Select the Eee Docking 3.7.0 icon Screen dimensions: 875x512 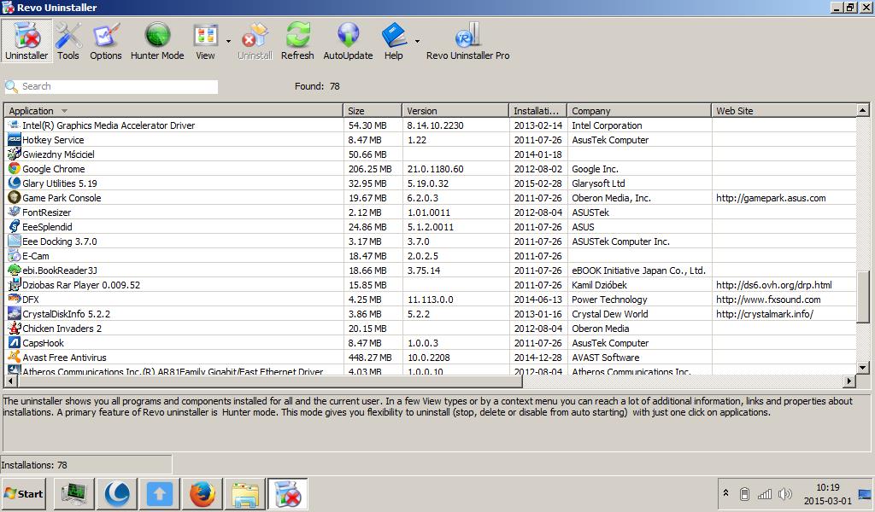coord(15,241)
